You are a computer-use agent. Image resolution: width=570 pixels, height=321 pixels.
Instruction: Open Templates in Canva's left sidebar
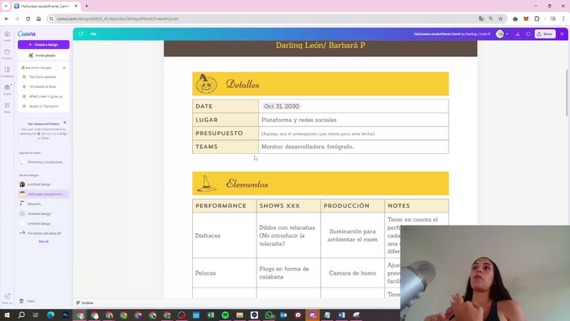[x=7, y=72]
